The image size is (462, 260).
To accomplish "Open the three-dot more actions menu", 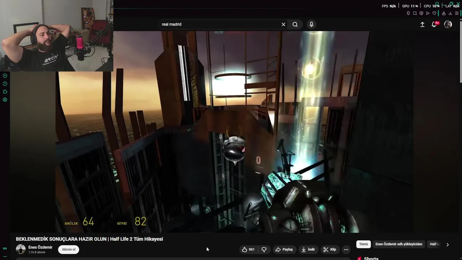I will tap(346, 250).
